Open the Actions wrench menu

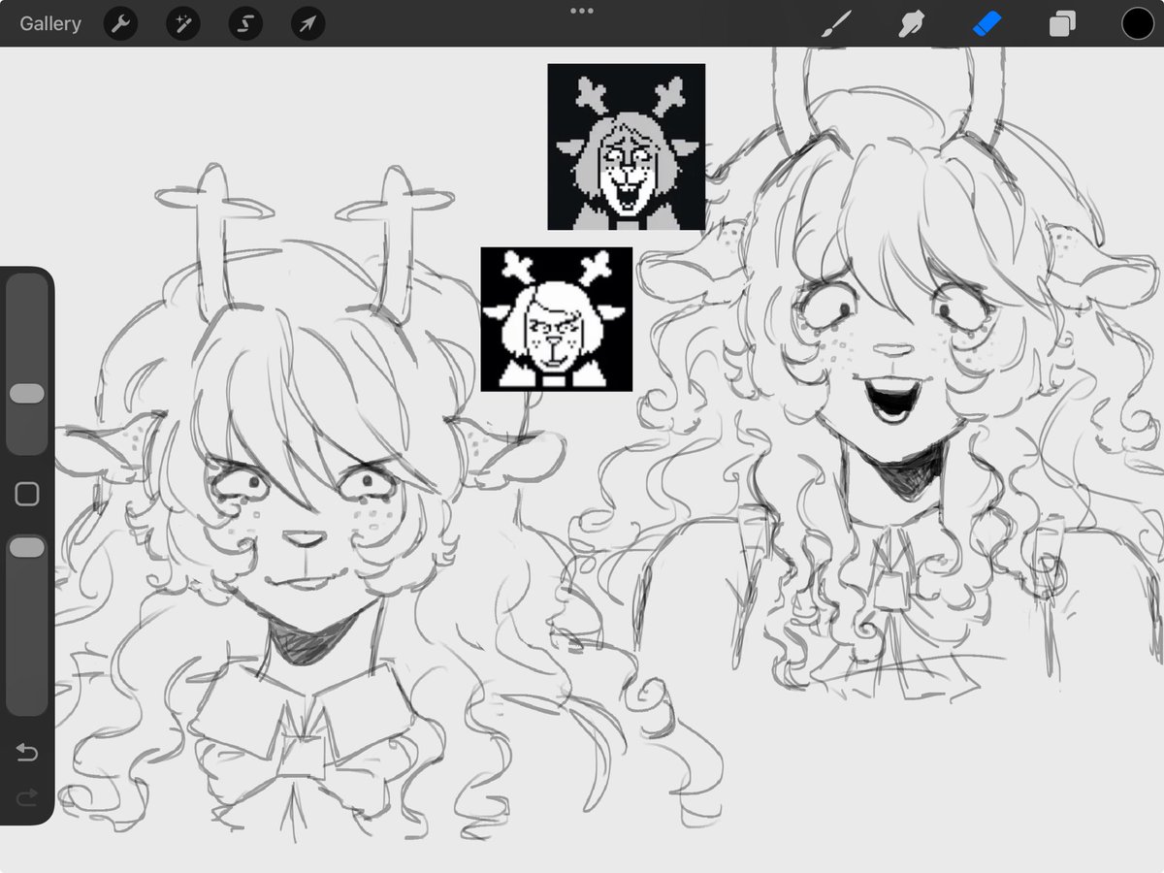pos(120,23)
